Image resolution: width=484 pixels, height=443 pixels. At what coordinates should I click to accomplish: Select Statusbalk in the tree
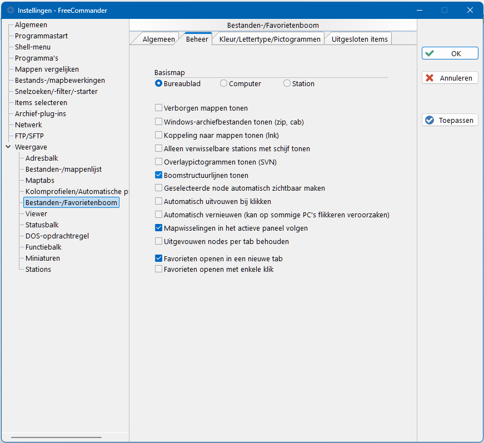[x=42, y=225]
